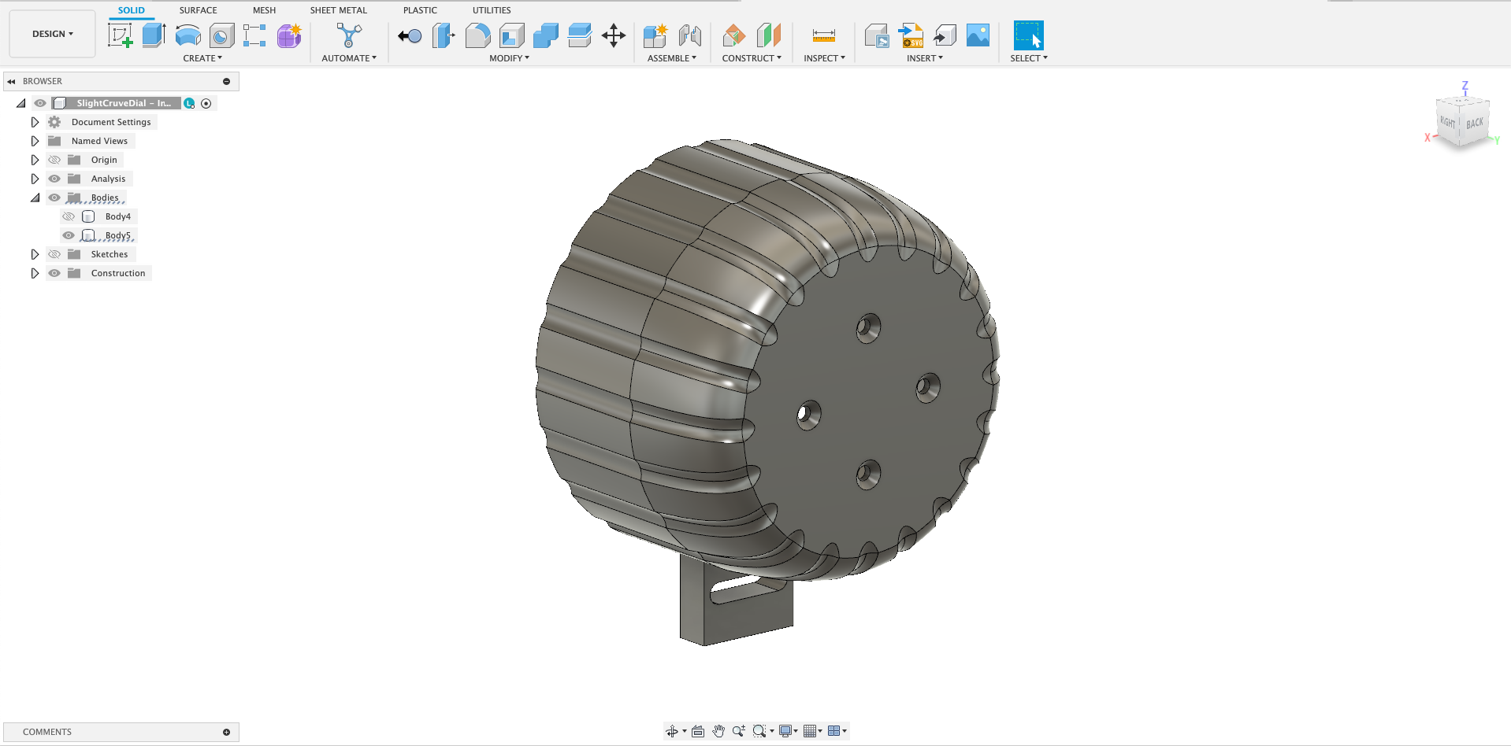This screenshot has width=1511, height=746.
Task: Activate the Extrude tool
Action: [x=153, y=35]
